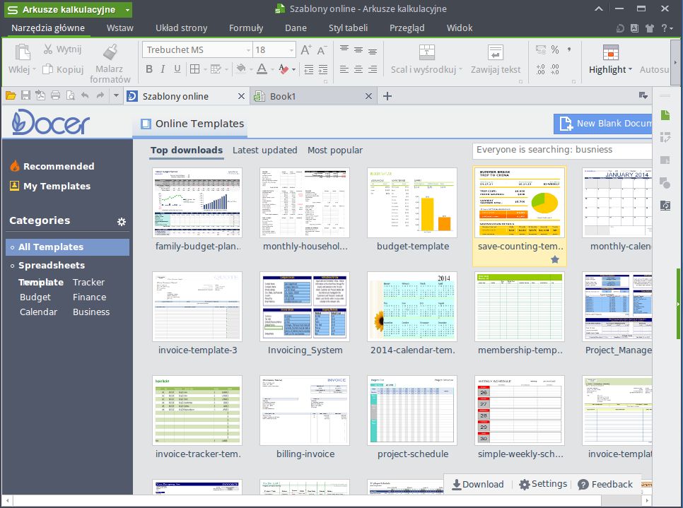Select the Malarz formatów painter icon
This screenshot has width=683, height=508.
coord(110,52)
